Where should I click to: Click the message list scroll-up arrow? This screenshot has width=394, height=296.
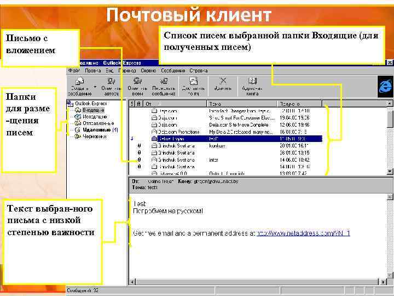point(390,104)
